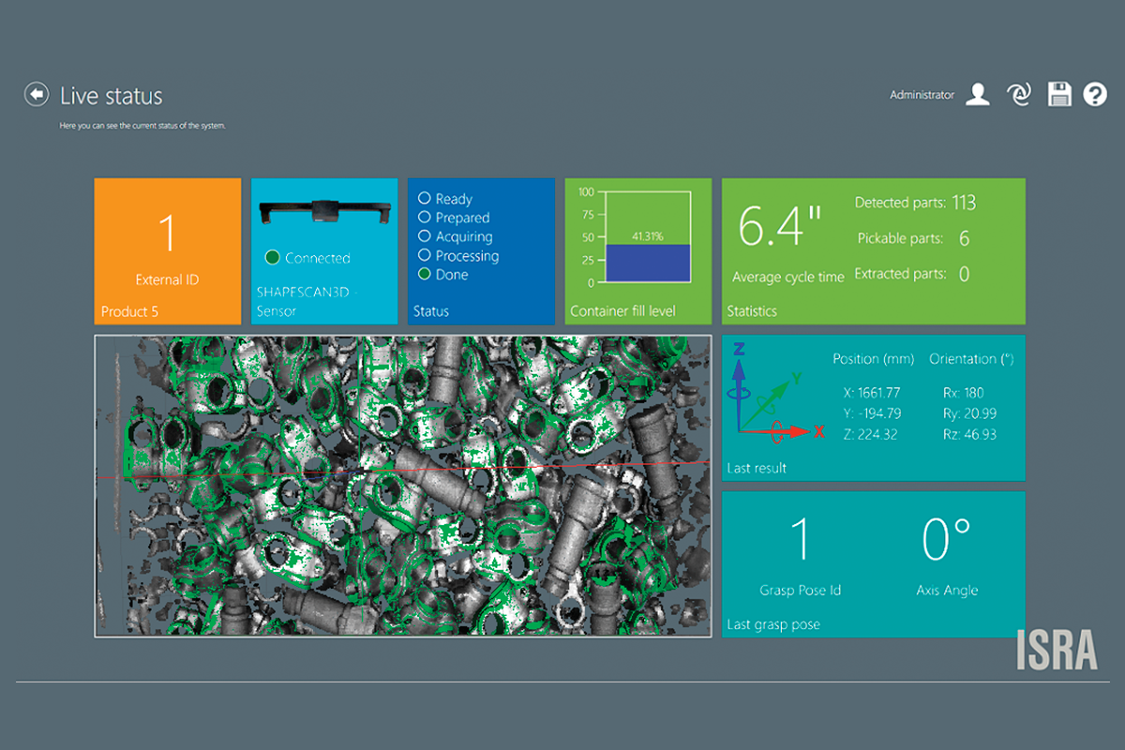Go back using the Live status back arrow
The height and width of the screenshot is (750, 1125).
click(x=37, y=94)
